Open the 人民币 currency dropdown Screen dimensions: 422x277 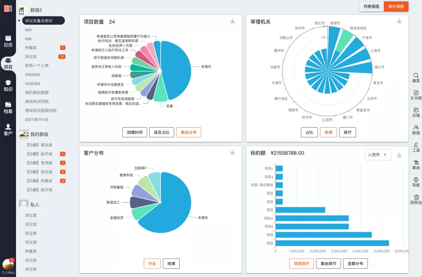coord(378,155)
